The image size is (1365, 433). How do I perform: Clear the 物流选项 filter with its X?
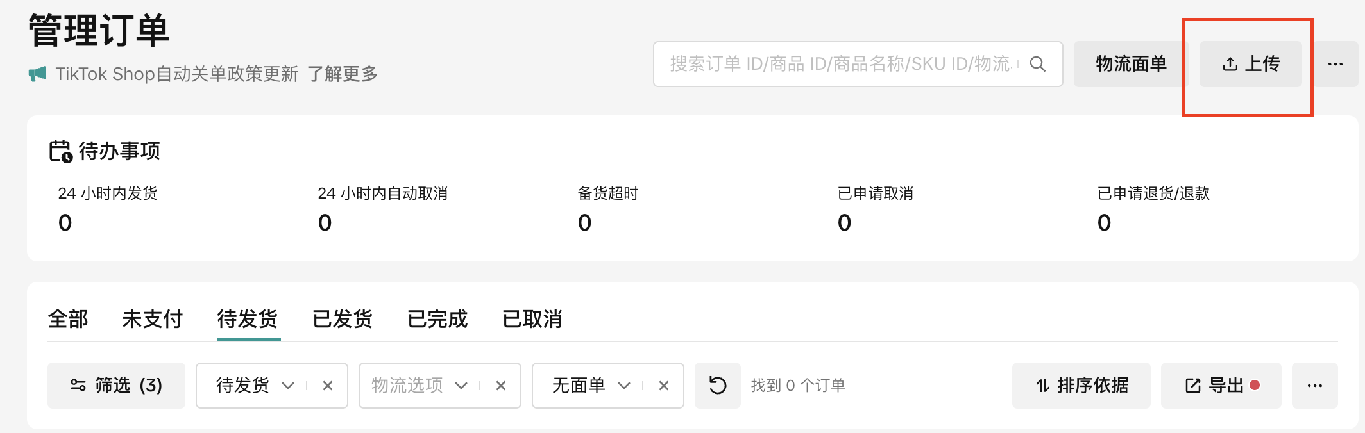(501, 386)
